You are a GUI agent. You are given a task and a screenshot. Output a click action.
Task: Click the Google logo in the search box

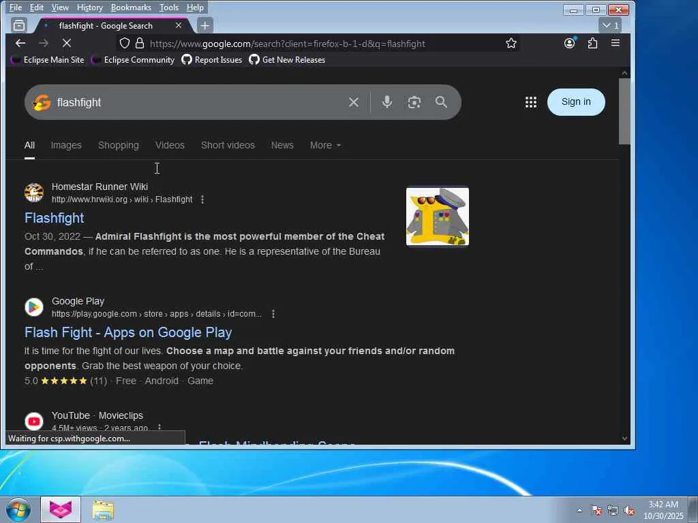[x=42, y=102]
